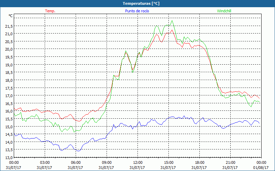Image resolution: width=275 pixels, height=171 pixels.
Task: Click the 18,5 y-axis value
Action: pyautogui.click(x=9, y=73)
